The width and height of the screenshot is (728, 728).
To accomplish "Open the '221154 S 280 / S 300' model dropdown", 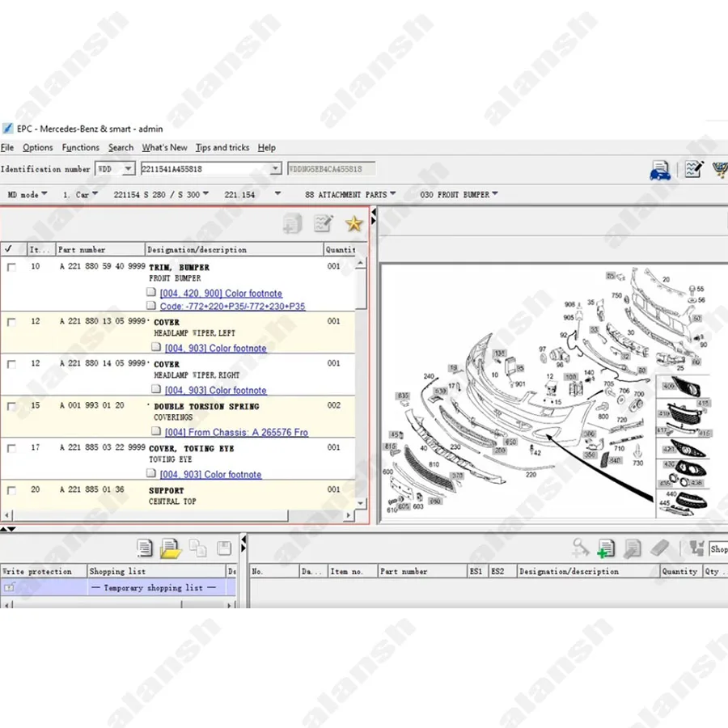I will 161,194.
